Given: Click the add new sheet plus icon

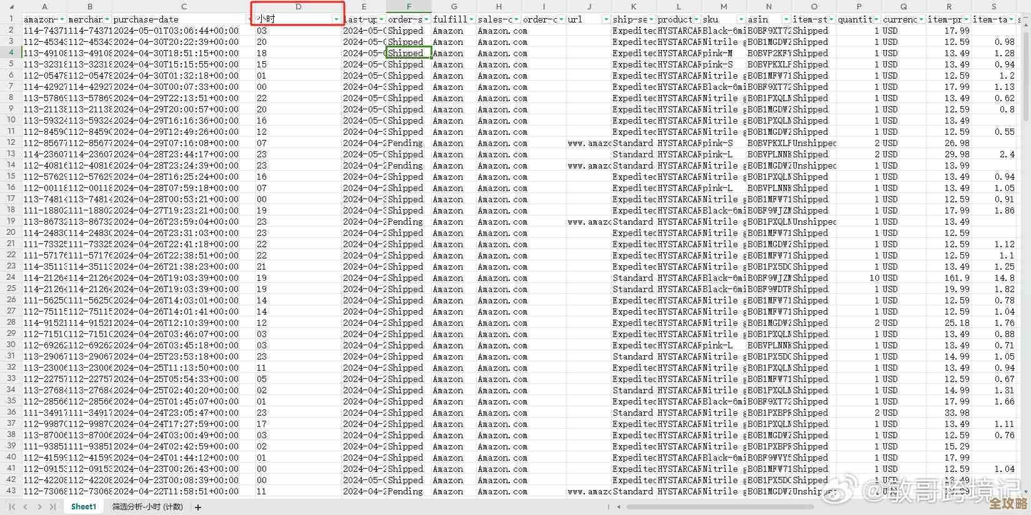Looking at the screenshot, I should coord(198,507).
